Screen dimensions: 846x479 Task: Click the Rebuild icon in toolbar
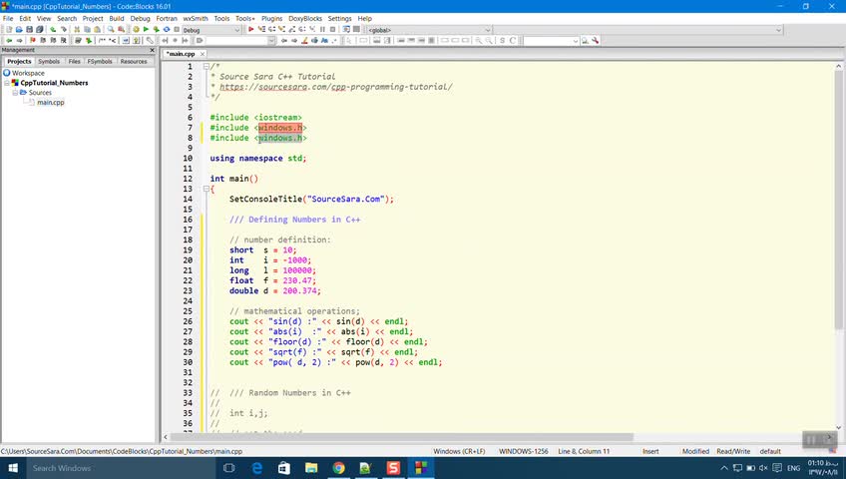(169, 30)
